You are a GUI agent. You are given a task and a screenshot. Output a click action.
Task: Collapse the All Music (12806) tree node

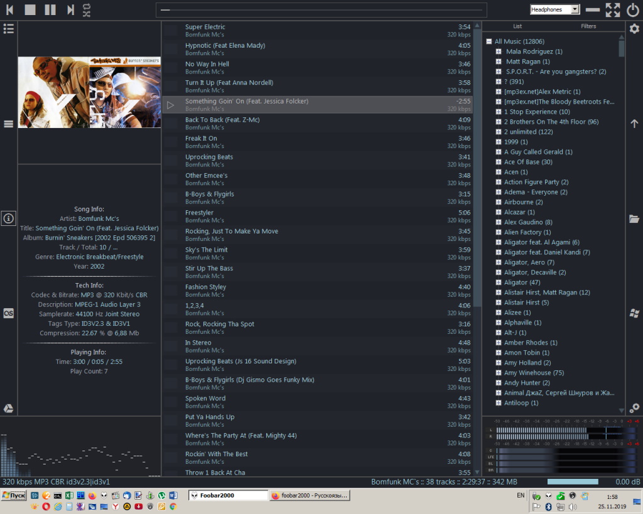coord(489,41)
